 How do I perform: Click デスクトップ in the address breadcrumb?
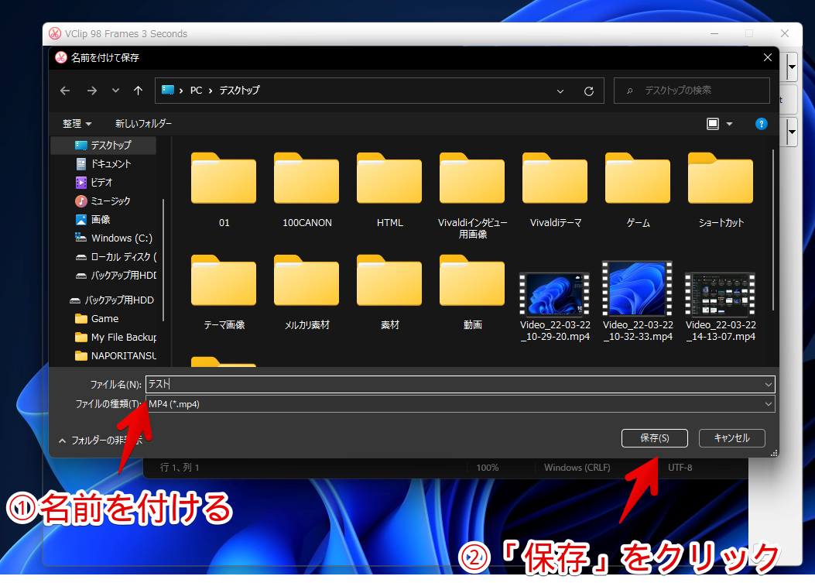239,91
